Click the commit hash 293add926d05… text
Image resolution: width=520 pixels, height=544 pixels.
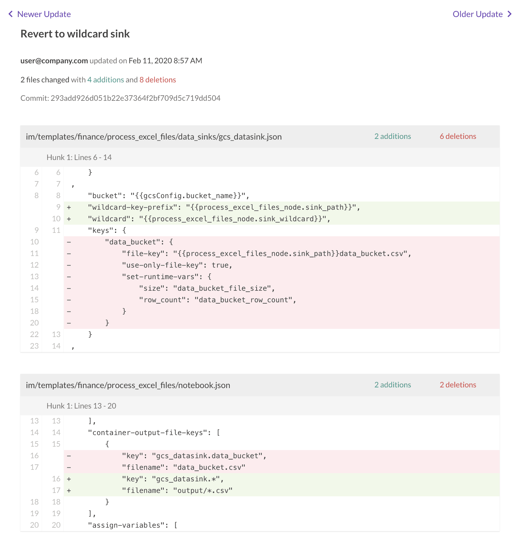[x=135, y=98]
